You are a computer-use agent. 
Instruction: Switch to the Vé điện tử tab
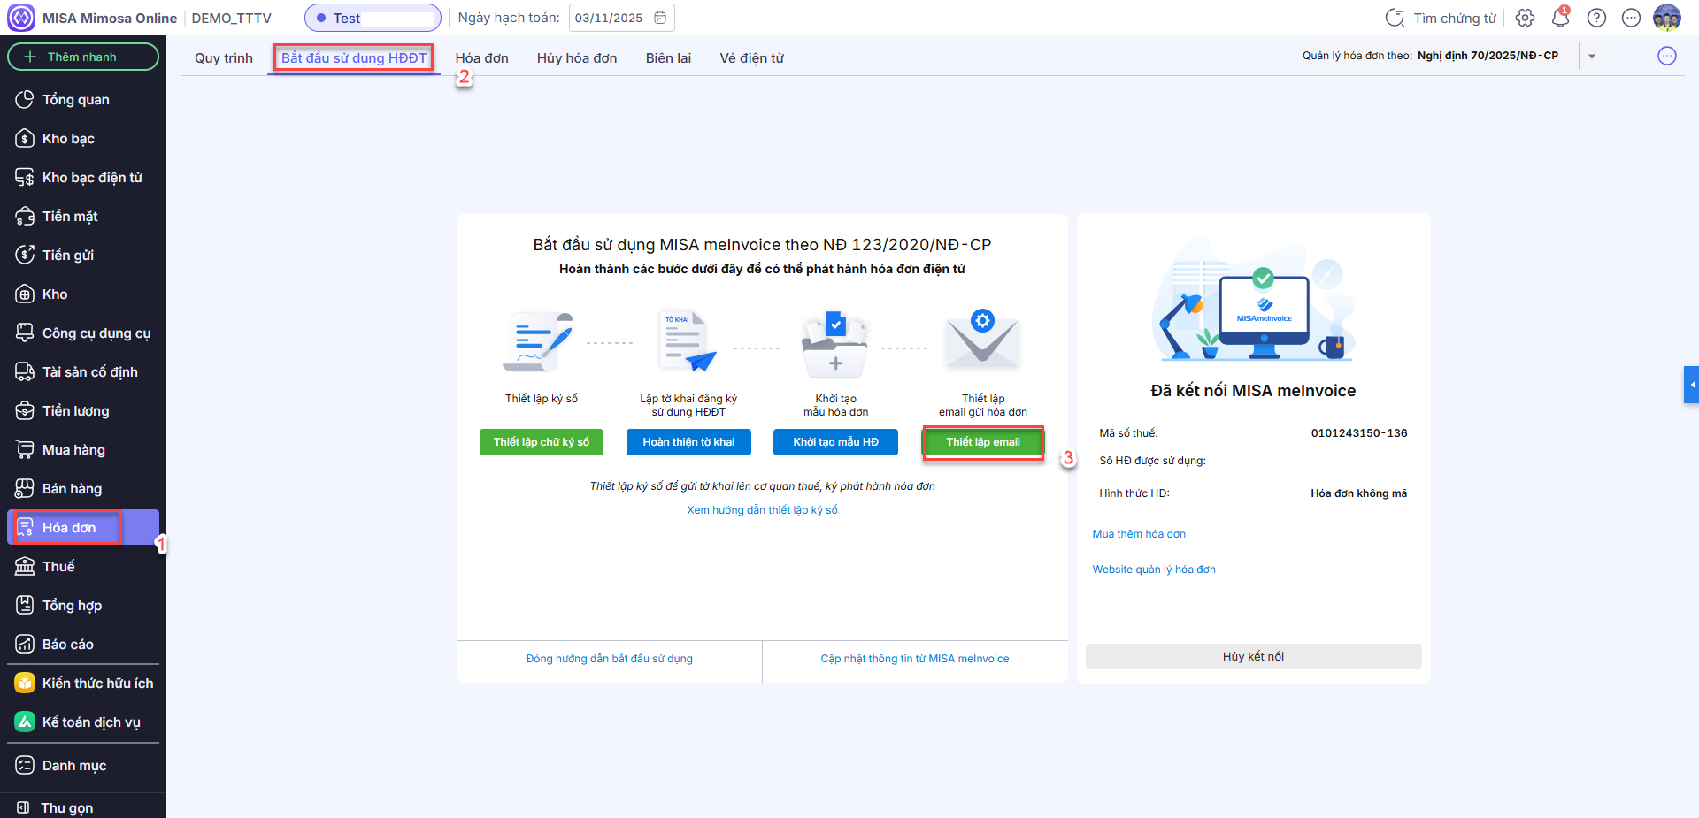pos(752,58)
